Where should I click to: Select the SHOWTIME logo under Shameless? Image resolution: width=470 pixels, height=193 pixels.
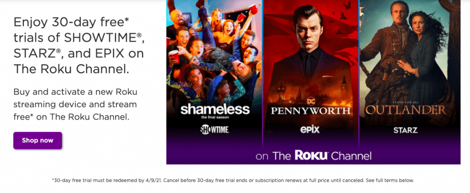[215, 130]
